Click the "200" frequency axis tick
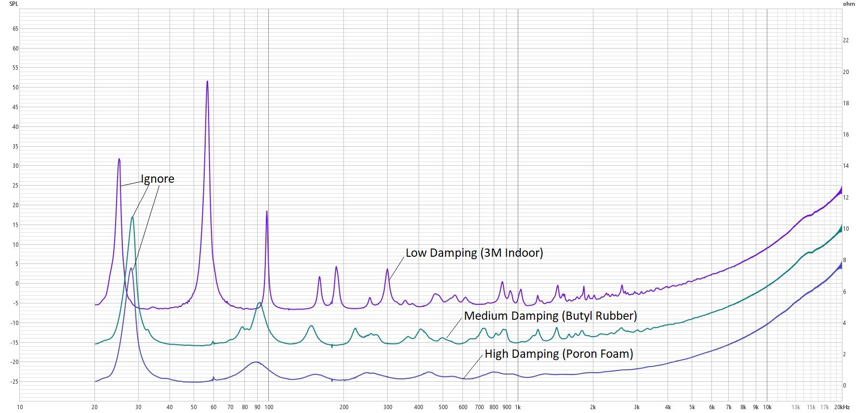The image size is (867, 413). 344,407
